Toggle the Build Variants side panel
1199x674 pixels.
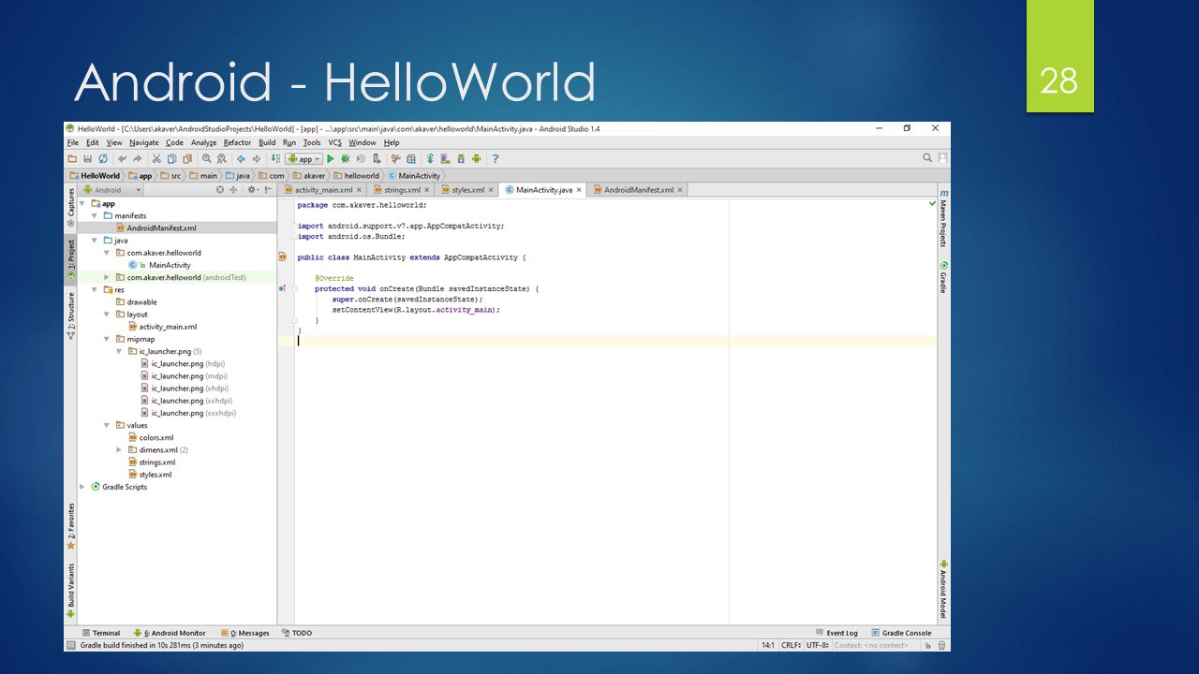click(70, 590)
